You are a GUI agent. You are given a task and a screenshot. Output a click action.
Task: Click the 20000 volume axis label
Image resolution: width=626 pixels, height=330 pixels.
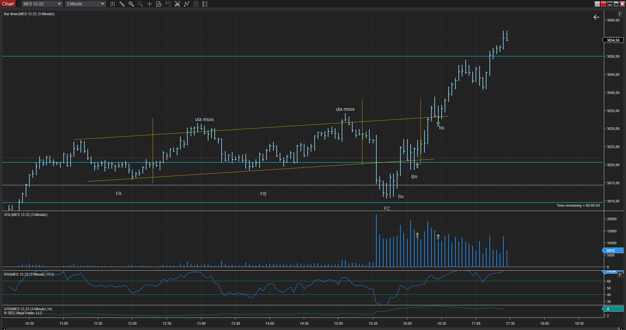611,219
